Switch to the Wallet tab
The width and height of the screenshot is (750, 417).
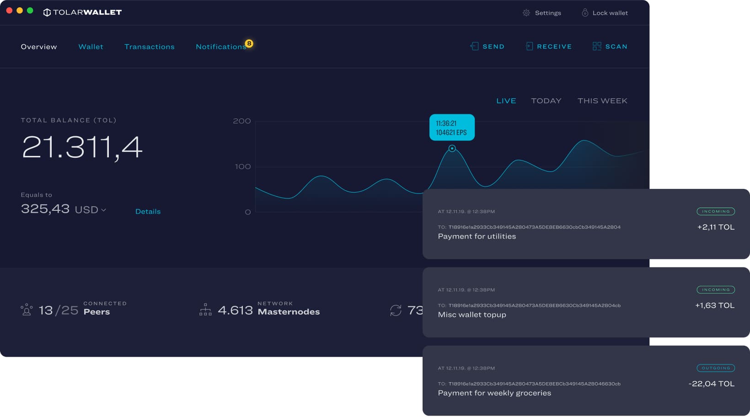coord(91,47)
